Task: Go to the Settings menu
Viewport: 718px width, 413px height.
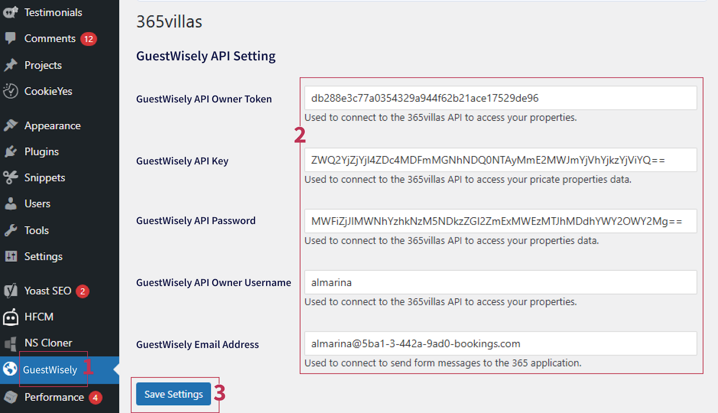Action: pos(43,256)
